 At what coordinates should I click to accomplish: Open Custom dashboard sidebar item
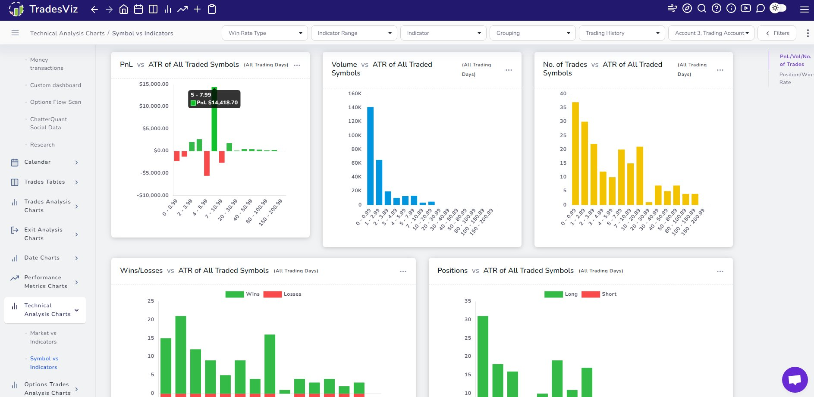55,85
